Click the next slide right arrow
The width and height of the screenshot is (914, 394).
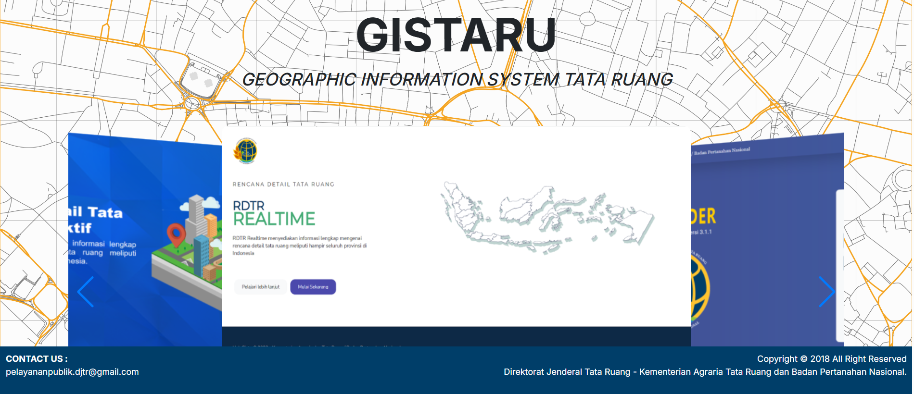827,292
